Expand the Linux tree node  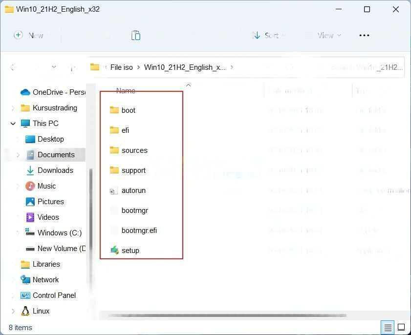pos(13,311)
